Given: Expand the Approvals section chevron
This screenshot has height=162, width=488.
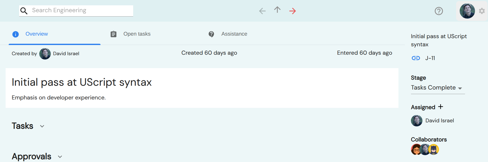Looking at the screenshot, I should (60, 157).
